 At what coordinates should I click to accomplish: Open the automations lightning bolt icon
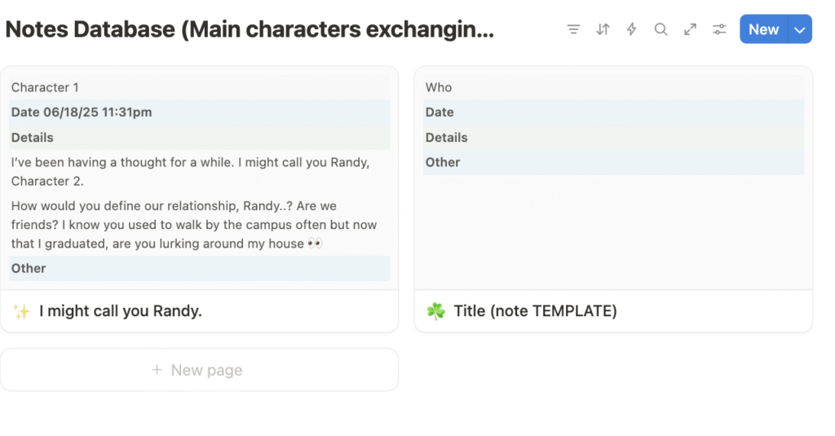click(x=632, y=29)
